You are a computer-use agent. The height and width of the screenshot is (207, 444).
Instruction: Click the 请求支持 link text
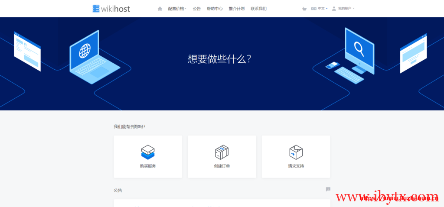pos(296,166)
